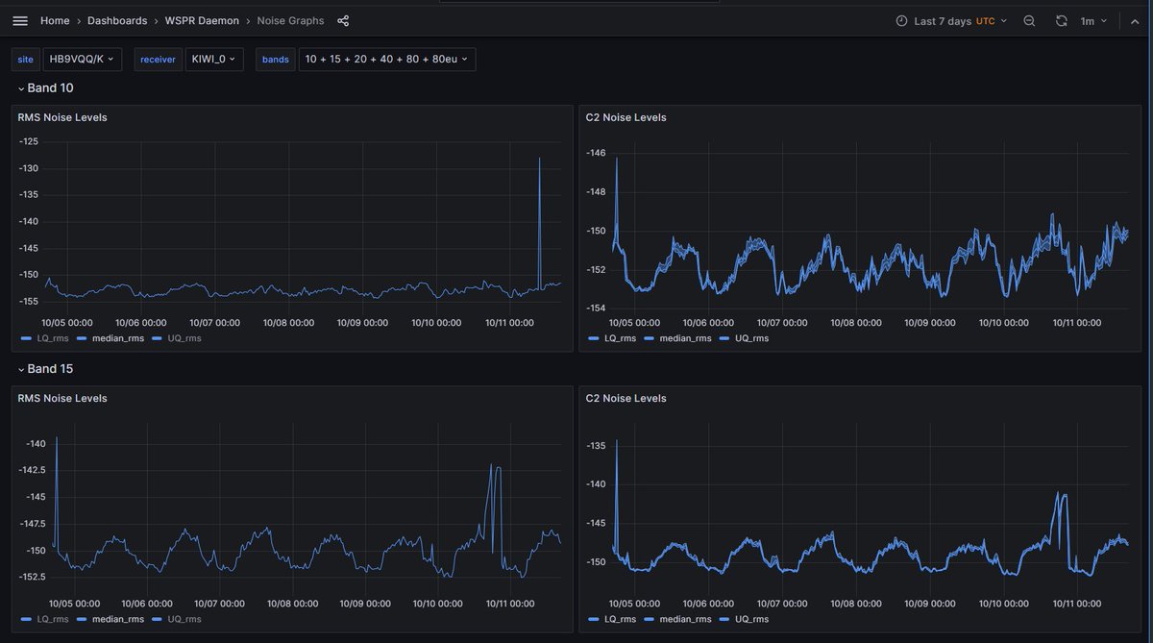Viewport: 1153px width, 643px height.
Task: Open the WSPR Daemon folder breadcrumb
Action: pyautogui.click(x=203, y=20)
